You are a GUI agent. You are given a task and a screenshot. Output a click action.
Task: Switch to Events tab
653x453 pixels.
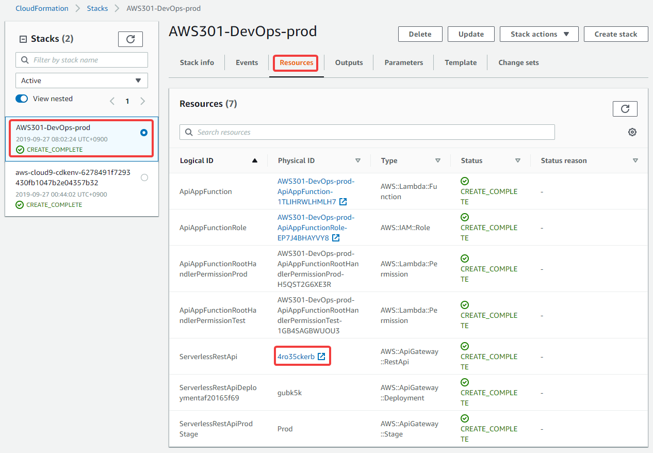pyautogui.click(x=247, y=62)
